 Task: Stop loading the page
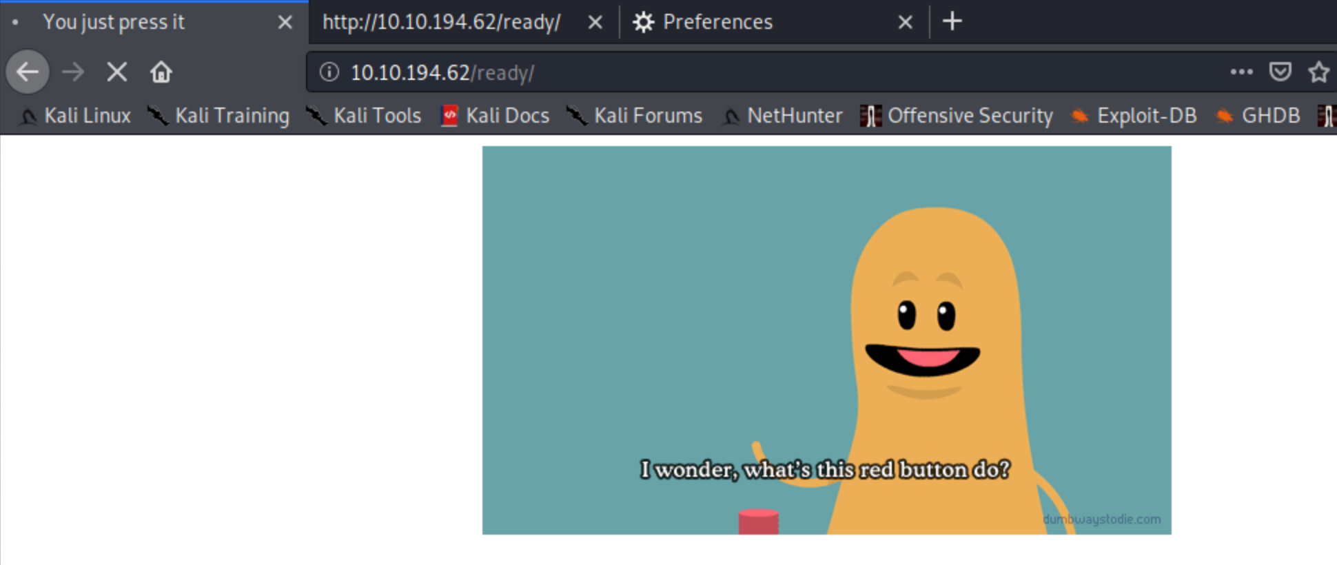tap(117, 72)
